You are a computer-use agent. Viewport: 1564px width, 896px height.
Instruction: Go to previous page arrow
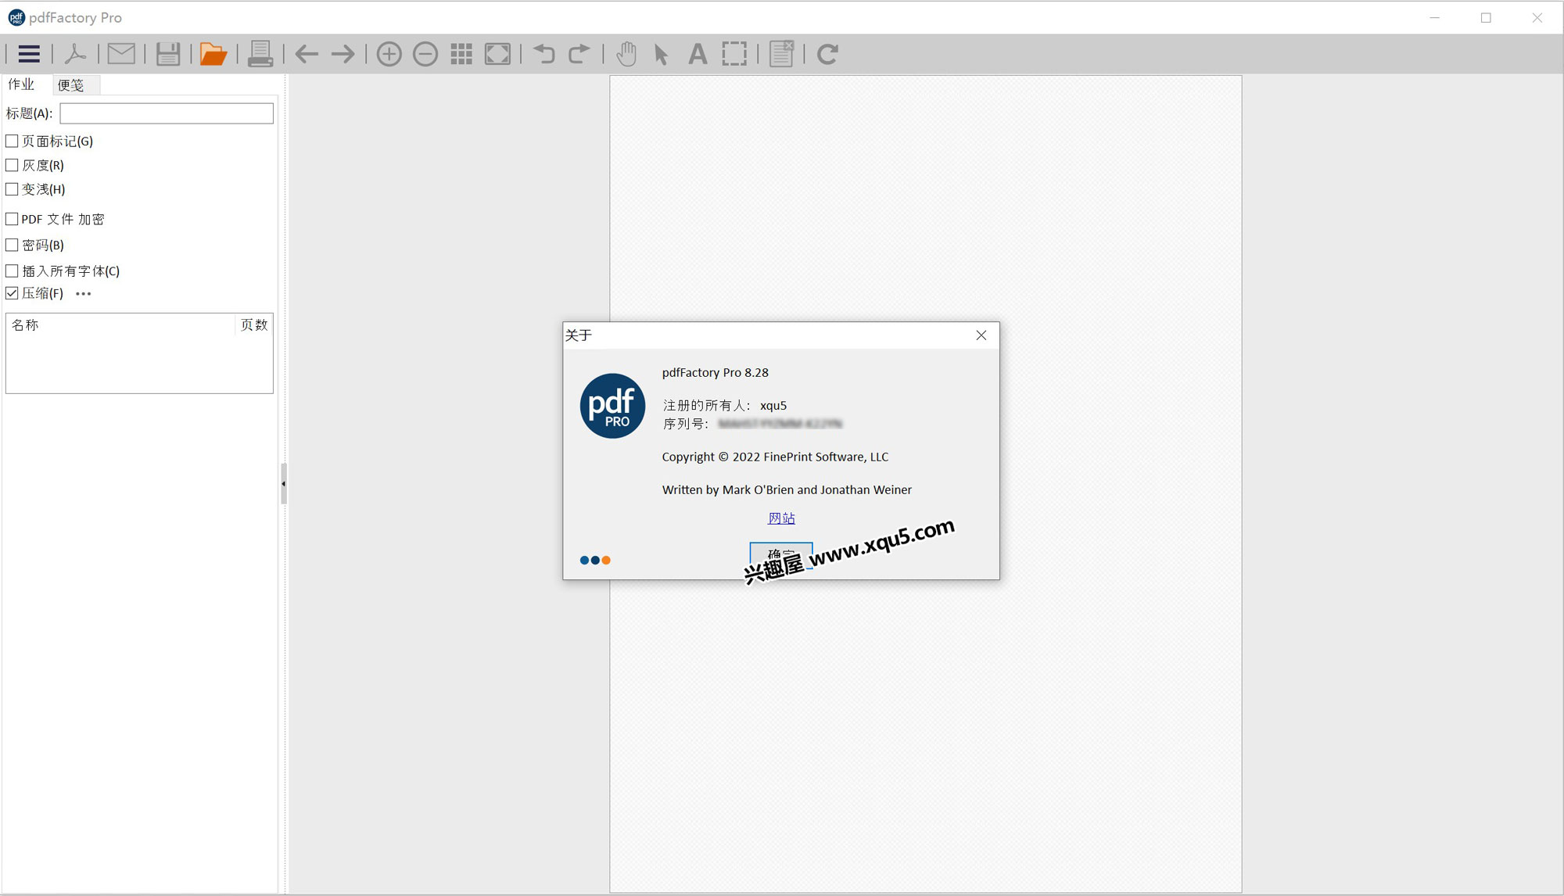[x=307, y=54]
